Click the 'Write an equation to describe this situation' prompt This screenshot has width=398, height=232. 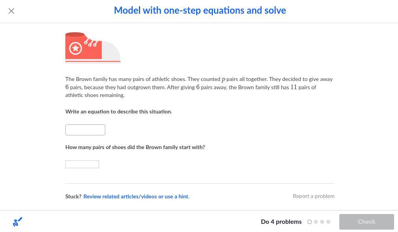[119, 112]
